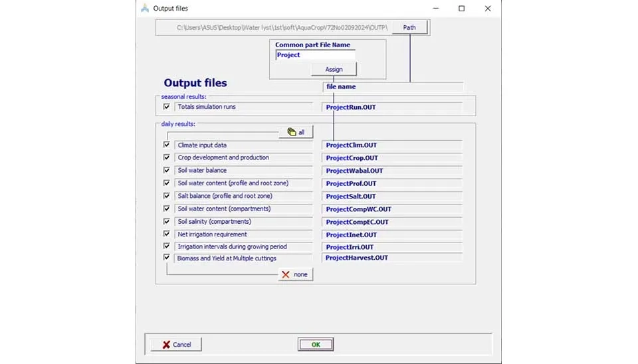Viewport: 638px width, 364px height.
Task: Select the ProjectRun.OUT file name field
Action: [x=392, y=107]
